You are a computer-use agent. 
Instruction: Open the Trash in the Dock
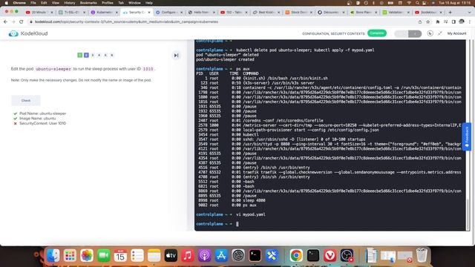pos(422,256)
